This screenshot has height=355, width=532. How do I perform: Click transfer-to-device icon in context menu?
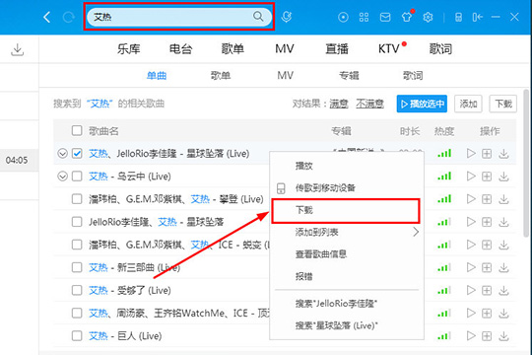point(281,188)
